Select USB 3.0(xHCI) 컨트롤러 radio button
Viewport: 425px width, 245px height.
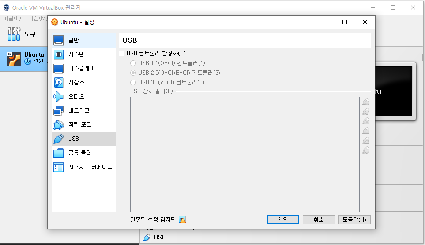[x=133, y=82]
